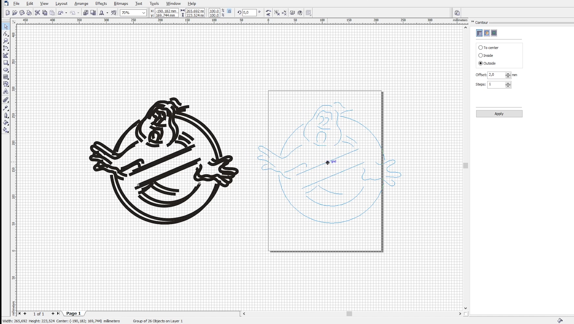Select the Pick tool in the toolbox
This screenshot has height=324, width=574.
click(6, 27)
